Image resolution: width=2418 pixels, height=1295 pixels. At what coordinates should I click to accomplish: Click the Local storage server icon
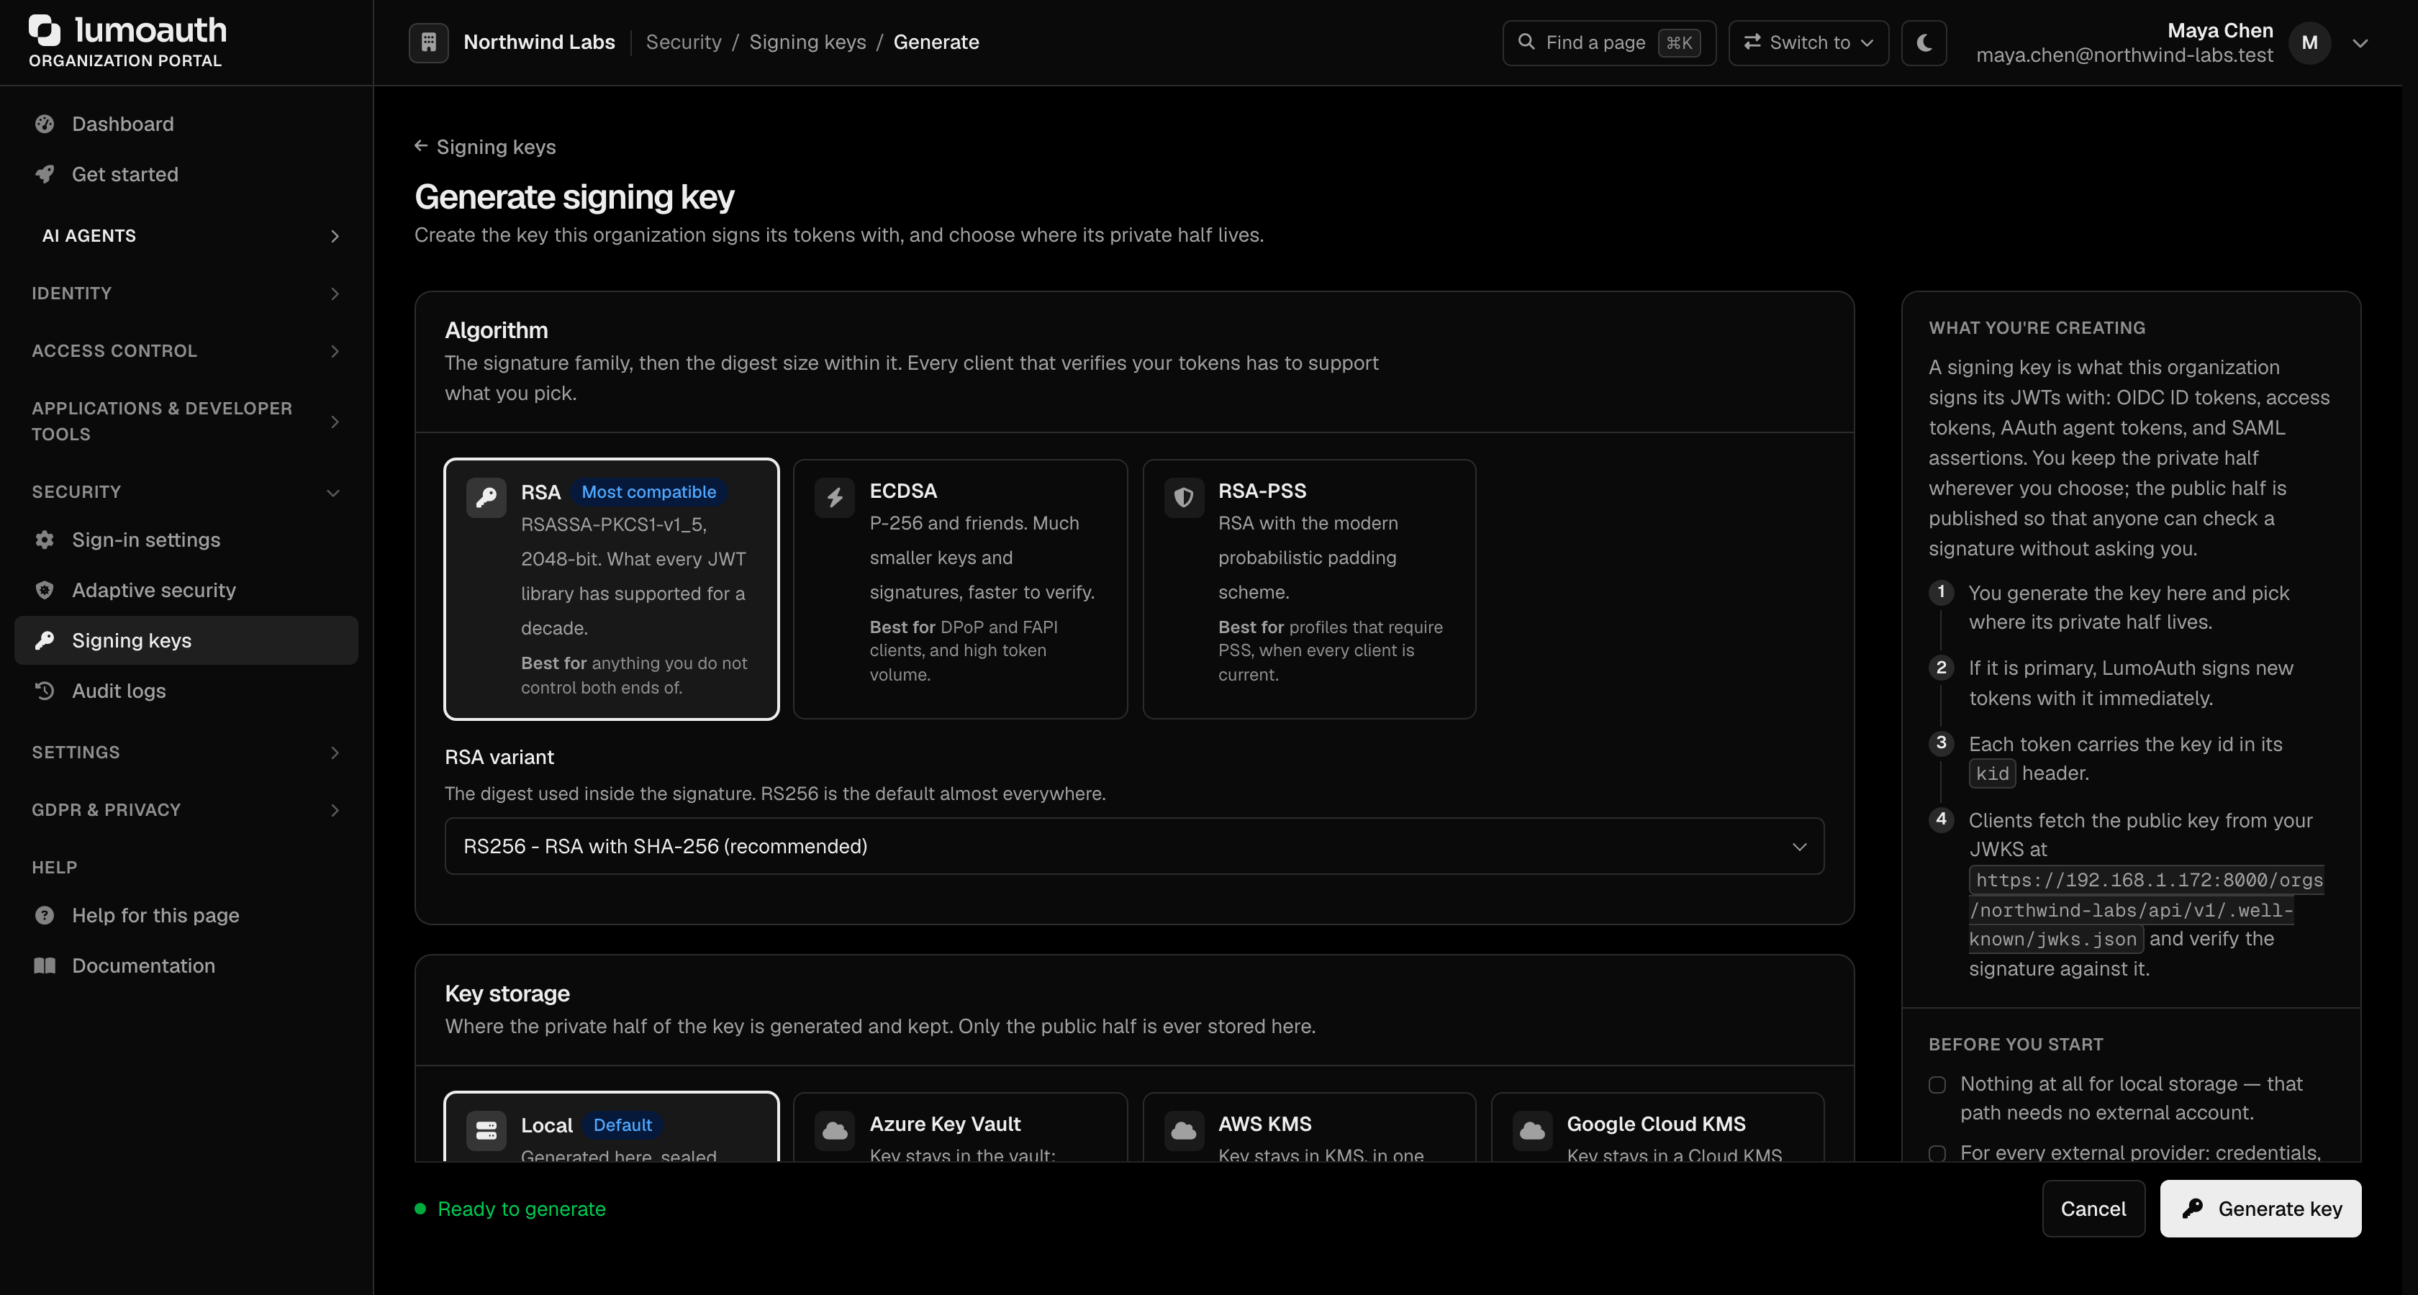(x=486, y=1130)
